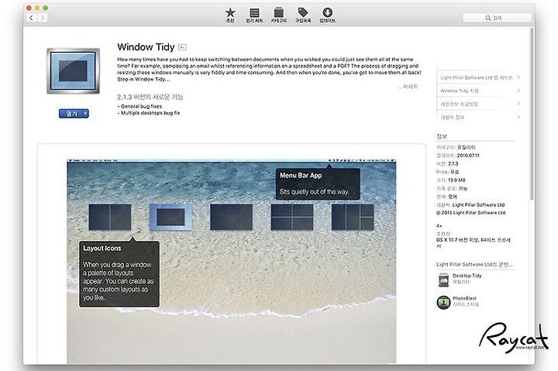Image resolution: width=558 pixels, height=371 pixels.
Task: Open the Featured star tab
Action: tap(230, 15)
